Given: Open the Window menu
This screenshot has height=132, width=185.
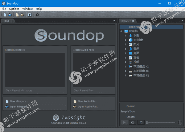Looking at the screenshot, I should tap(27, 9).
